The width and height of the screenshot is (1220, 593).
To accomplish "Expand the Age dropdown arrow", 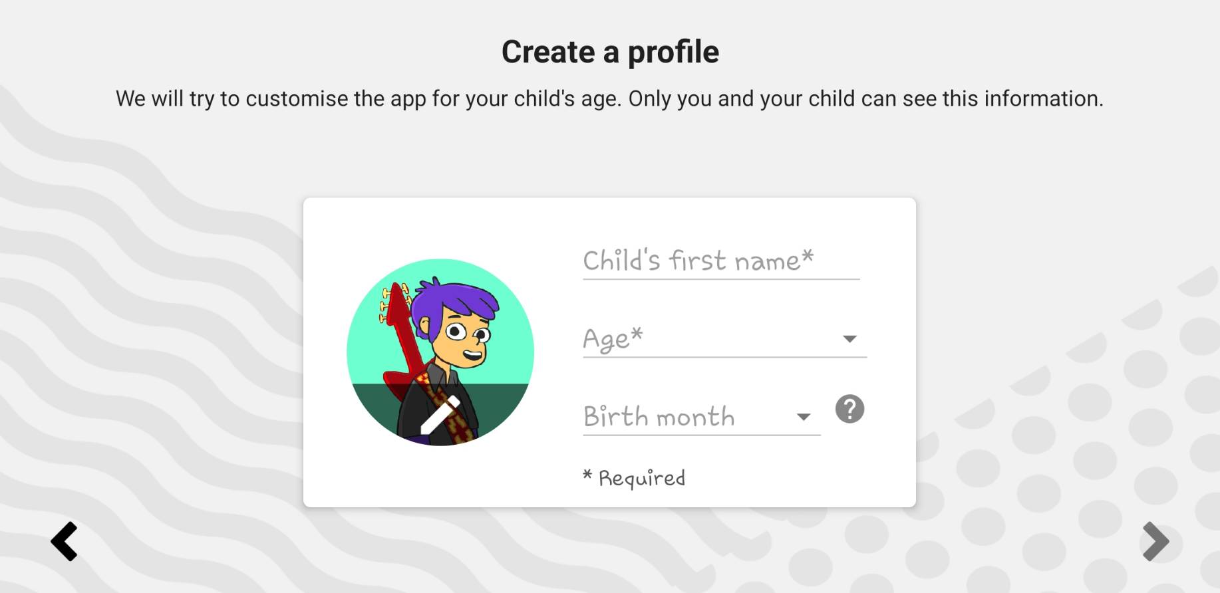I will pyautogui.click(x=849, y=339).
